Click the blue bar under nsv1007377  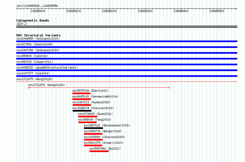[127, 76]
